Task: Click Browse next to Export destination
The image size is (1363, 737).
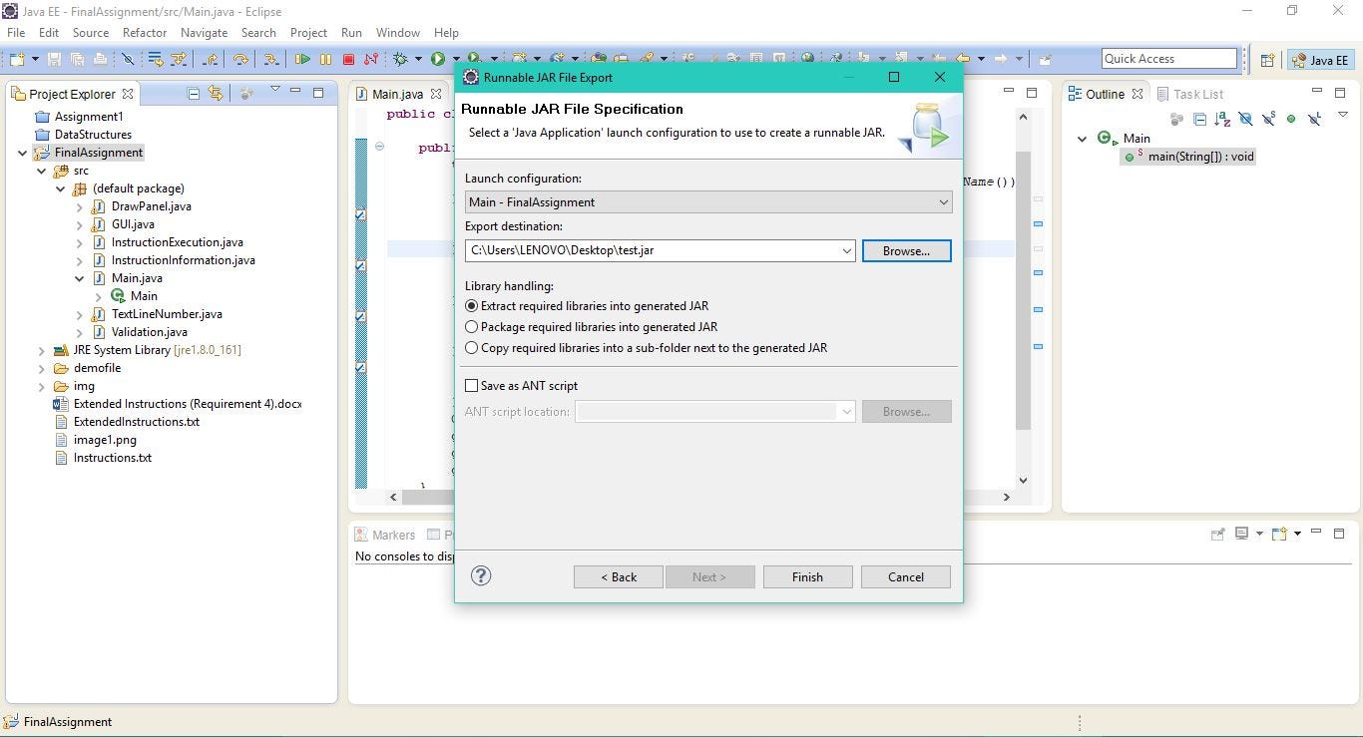Action: click(x=905, y=250)
